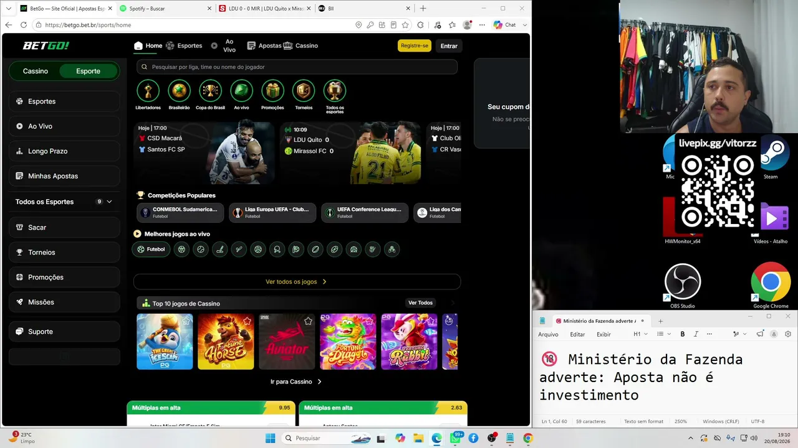Screen dimensions: 798x448
Task: Reload the browser page
Action: (24, 25)
